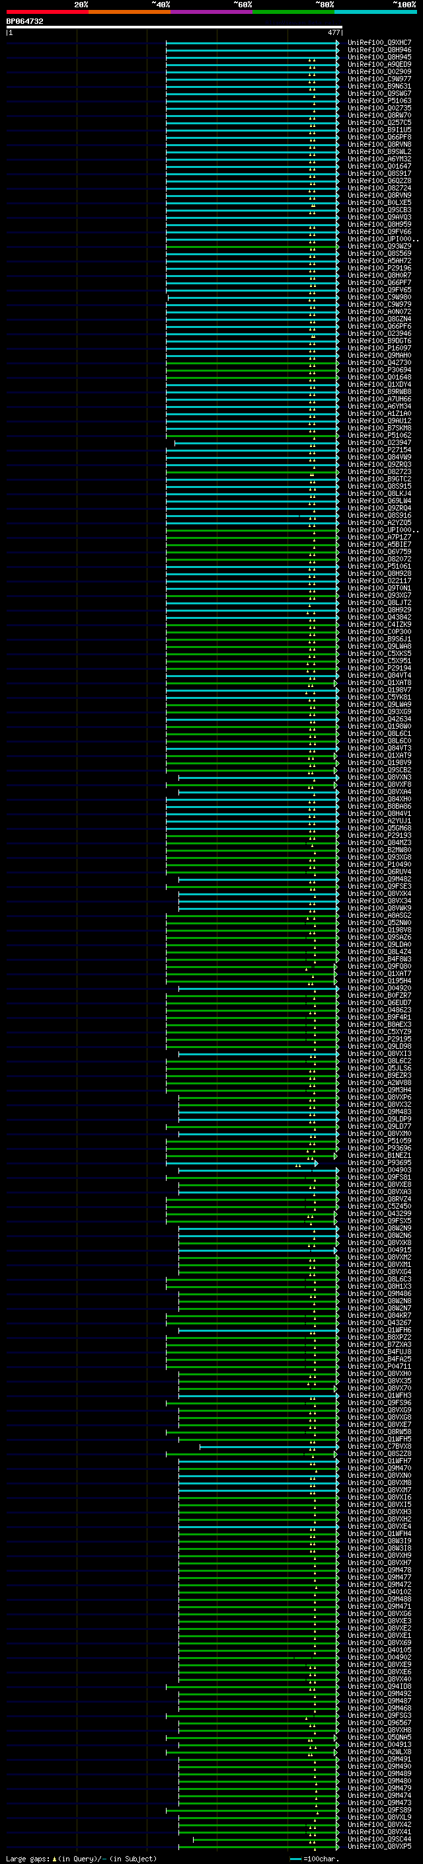423x1864 pixels.
Task: Select the UniRef100_C5XKS5 label
Action: tap(379, 653)
